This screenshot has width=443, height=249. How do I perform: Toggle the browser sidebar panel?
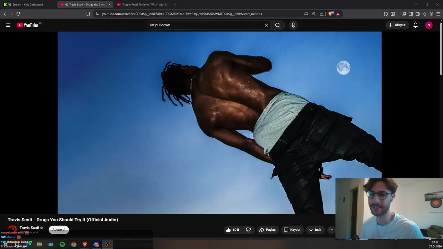coord(410,14)
